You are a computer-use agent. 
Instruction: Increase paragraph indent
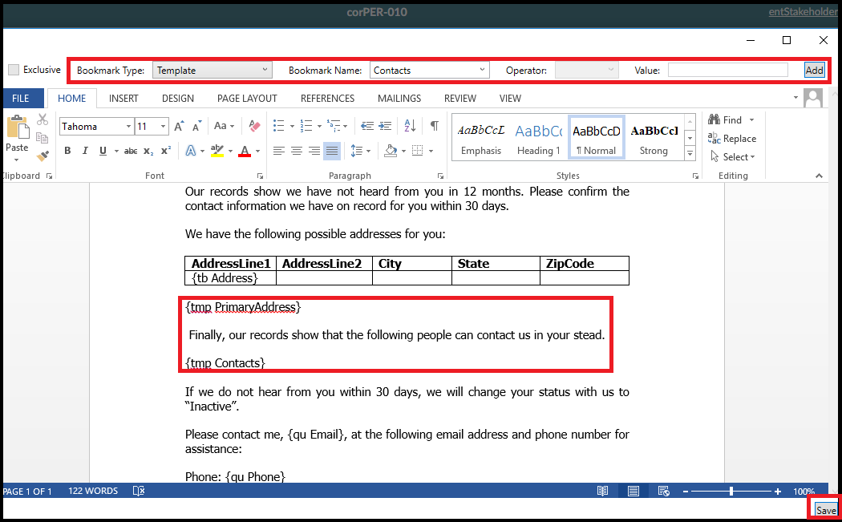tap(385, 126)
